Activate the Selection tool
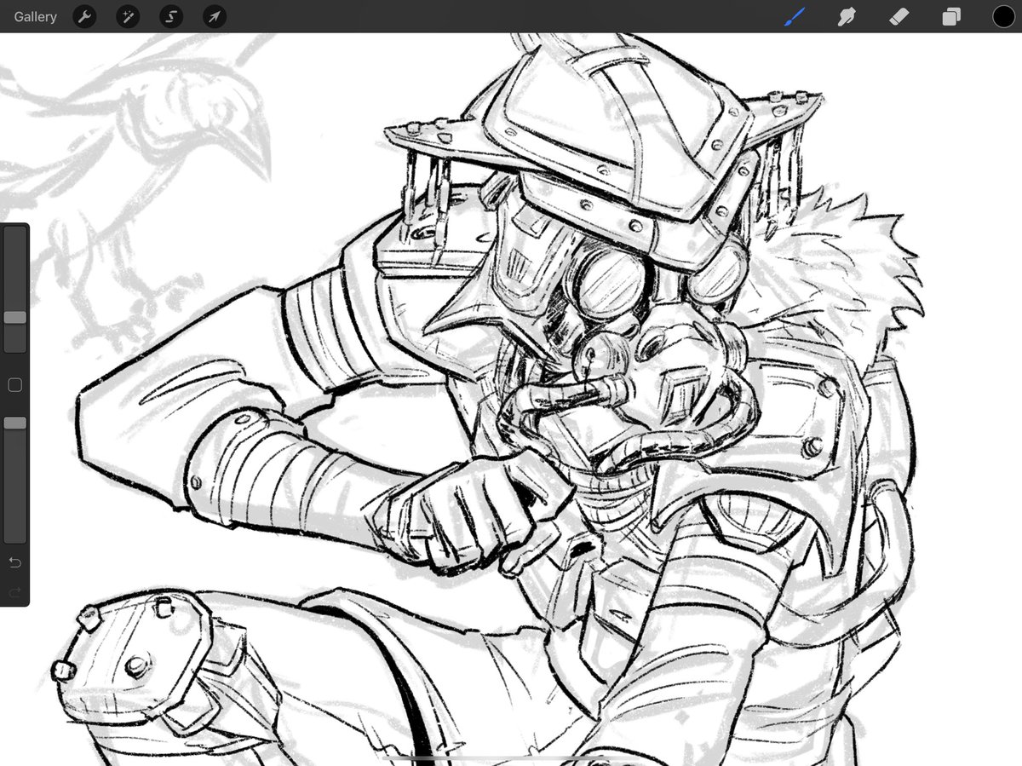Image resolution: width=1022 pixels, height=766 pixels. coord(171,16)
